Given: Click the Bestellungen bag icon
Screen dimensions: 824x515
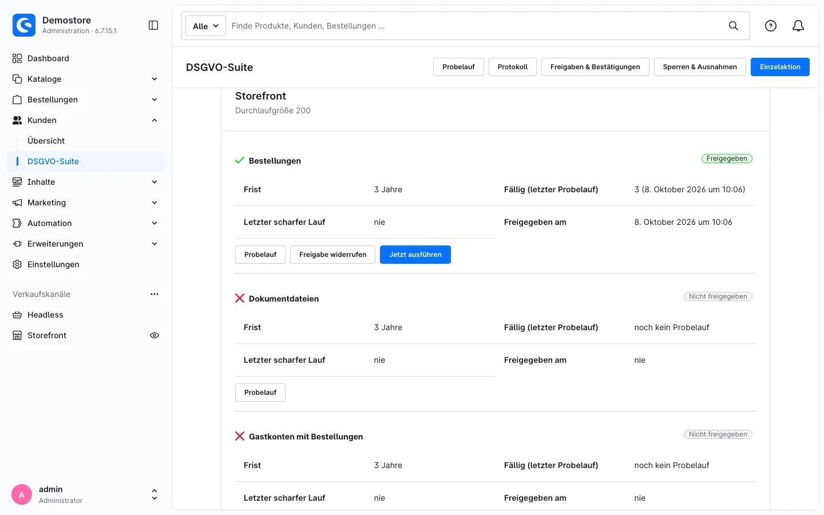Looking at the screenshot, I should tap(17, 100).
